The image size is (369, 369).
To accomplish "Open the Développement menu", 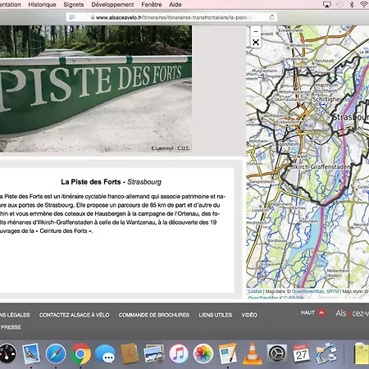I will [x=112, y=5].
